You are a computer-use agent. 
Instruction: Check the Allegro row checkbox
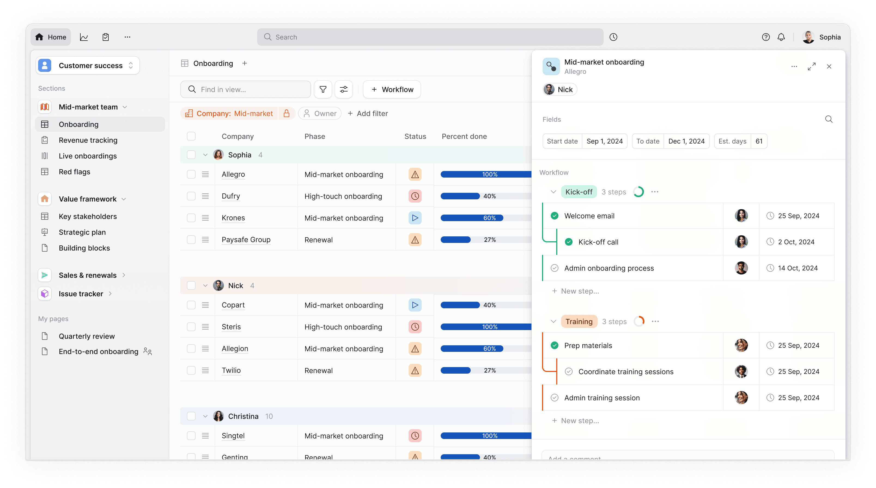(x=191, y=175)
